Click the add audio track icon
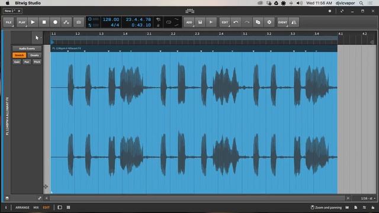The height and width of the screenshot is (213, 379). coord(211,22)
